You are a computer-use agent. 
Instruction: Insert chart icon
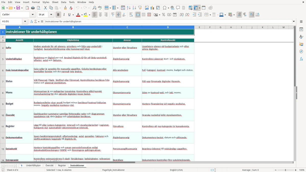[152, 8]
